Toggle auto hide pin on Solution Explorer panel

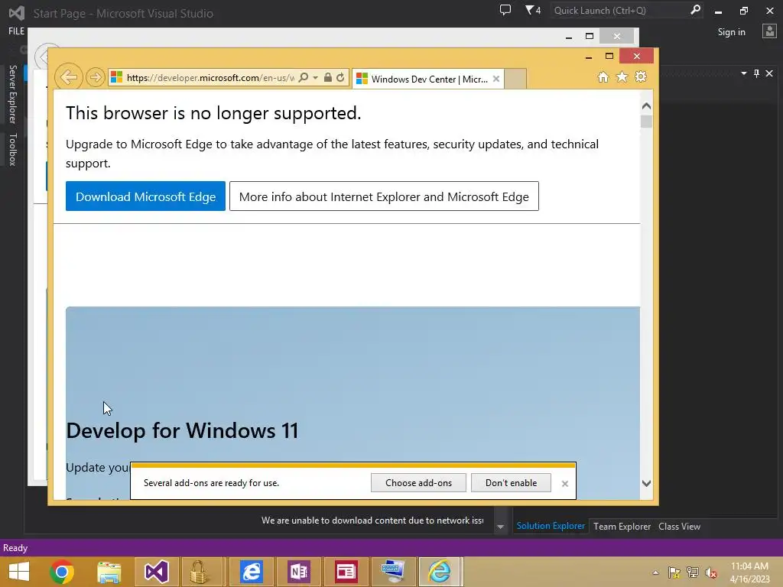[756, 73]
